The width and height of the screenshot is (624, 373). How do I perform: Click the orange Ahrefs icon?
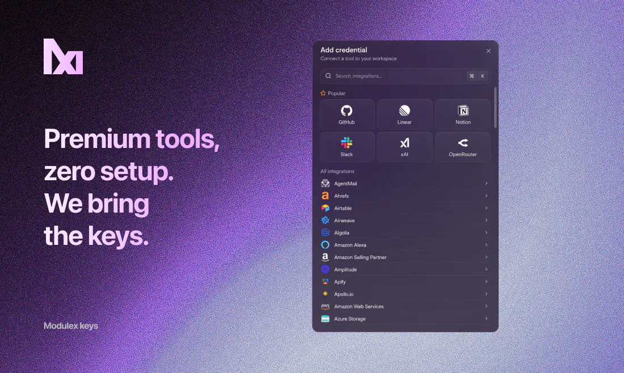coord(325,196)
